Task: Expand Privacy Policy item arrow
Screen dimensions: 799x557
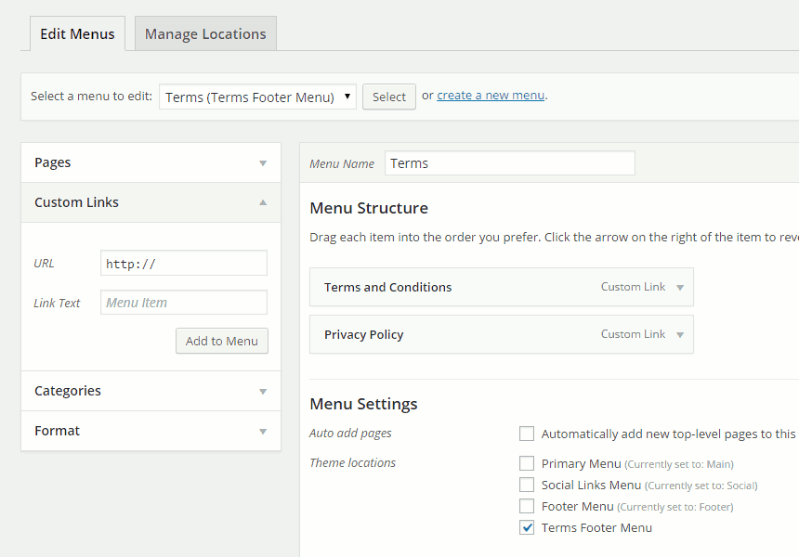Action: click(x=680, y=334)
